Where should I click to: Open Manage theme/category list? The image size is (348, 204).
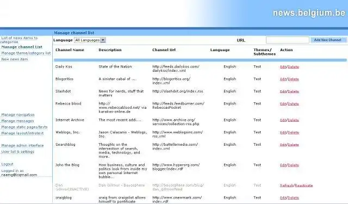click(x=26, y=53)
